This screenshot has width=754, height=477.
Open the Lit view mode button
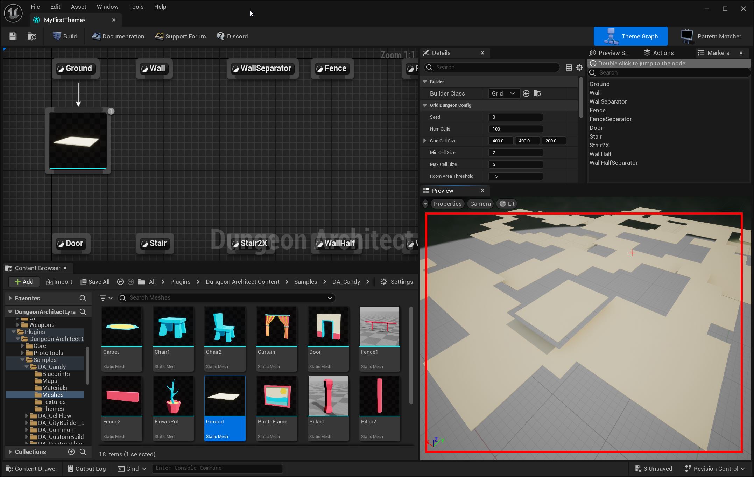(x=507, y=204)
